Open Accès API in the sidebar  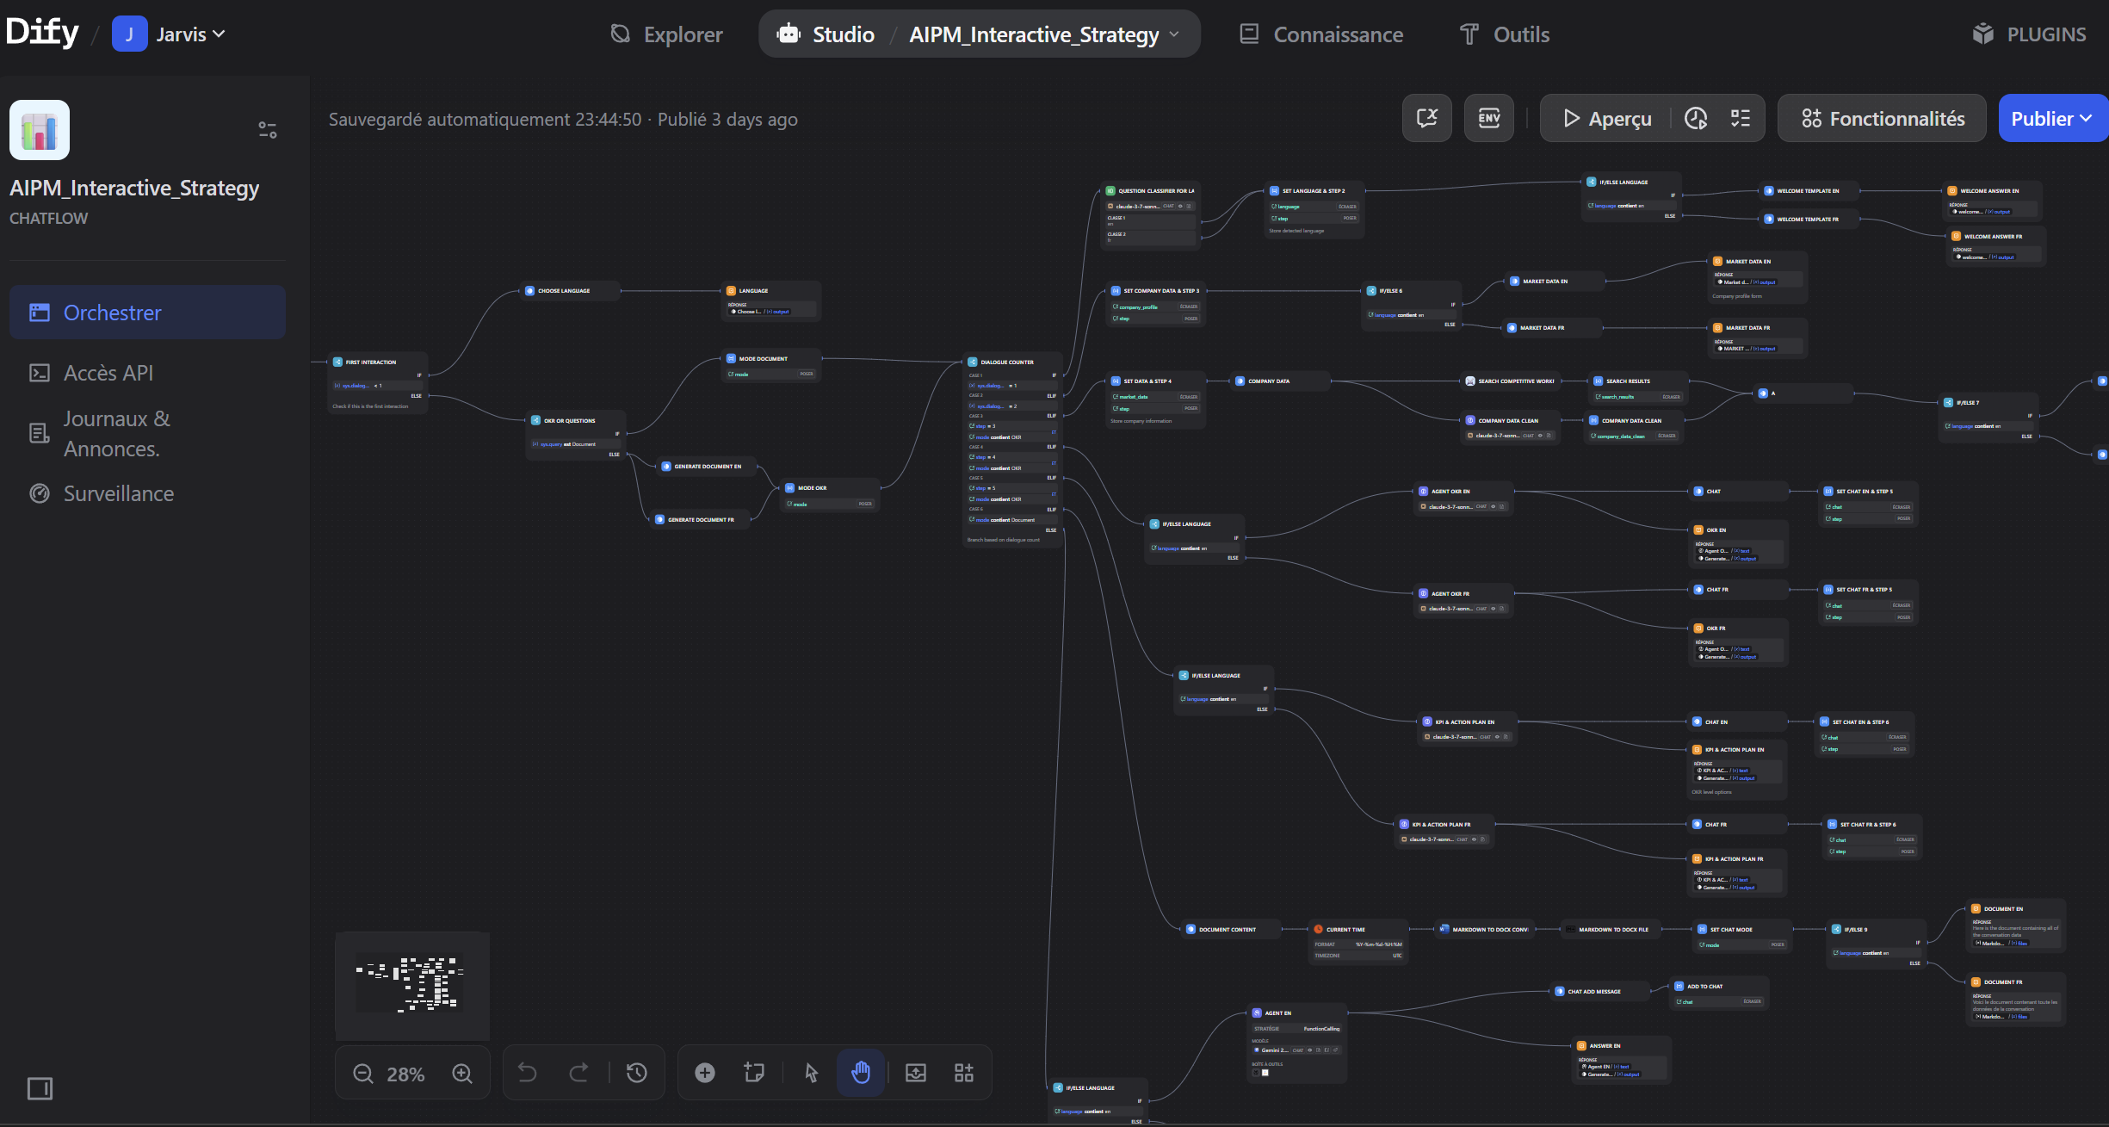coord(147,373)
